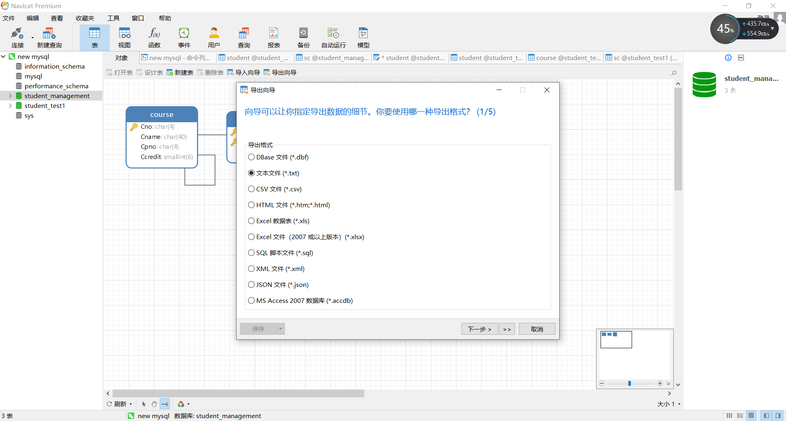Select Excel 数据表 (*.xls) format
This screenshot has height=421, width=786.
coord(279,221)
